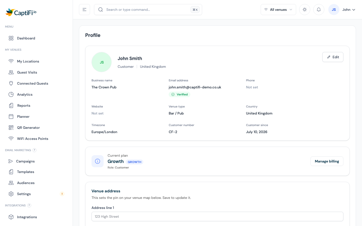Click the Settings gear icon
Screen dimensions: 362x226
pos(11,194)
